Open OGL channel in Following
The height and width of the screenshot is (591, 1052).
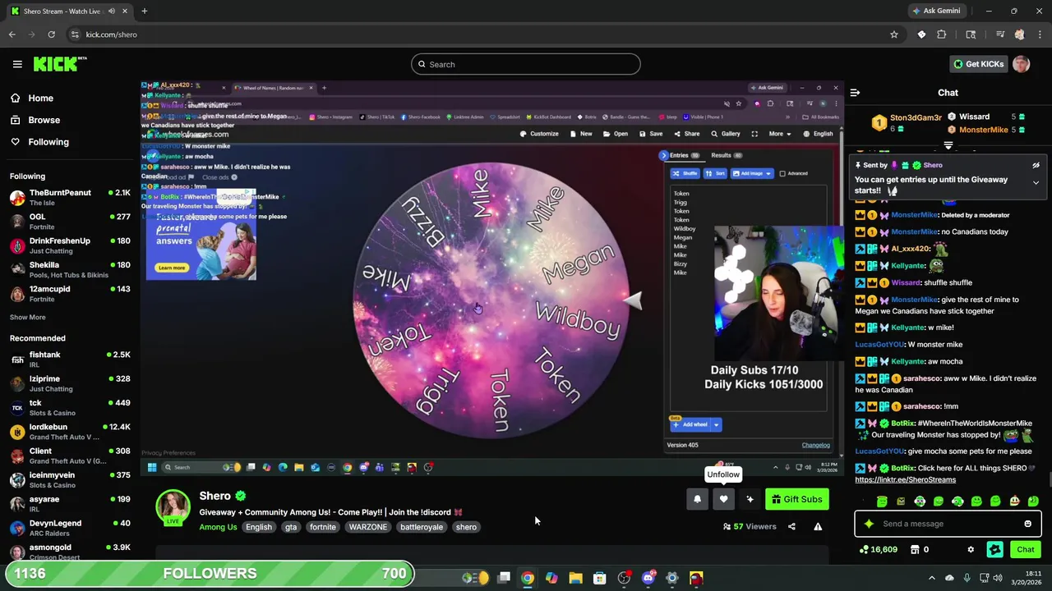point(70,222)
